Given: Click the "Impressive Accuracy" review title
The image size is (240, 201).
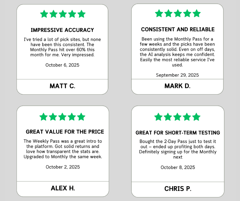Looking at the screenshot, I should (62, 30).
